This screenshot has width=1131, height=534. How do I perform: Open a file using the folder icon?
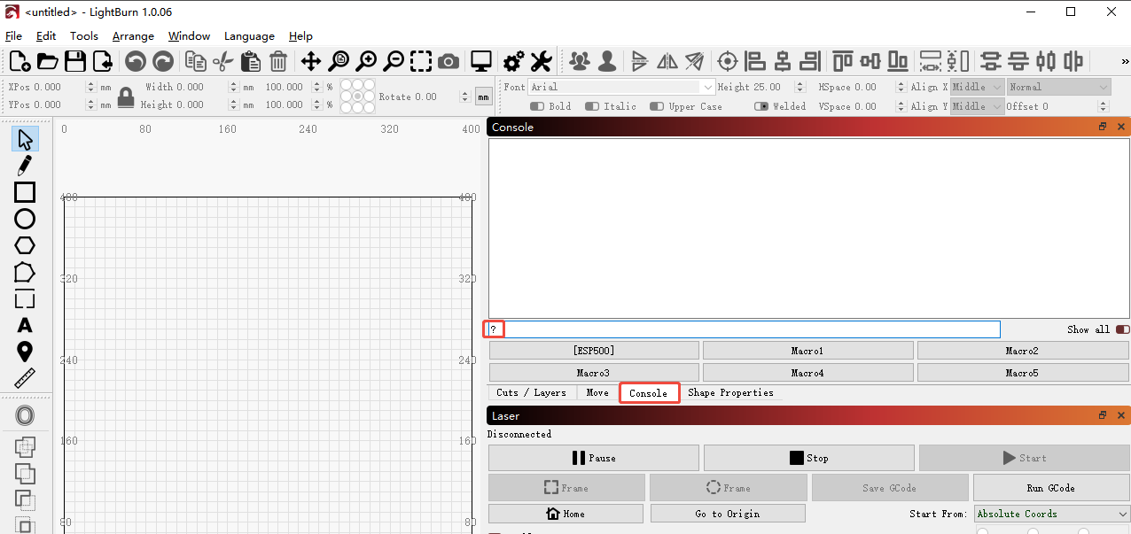[48, 61]
